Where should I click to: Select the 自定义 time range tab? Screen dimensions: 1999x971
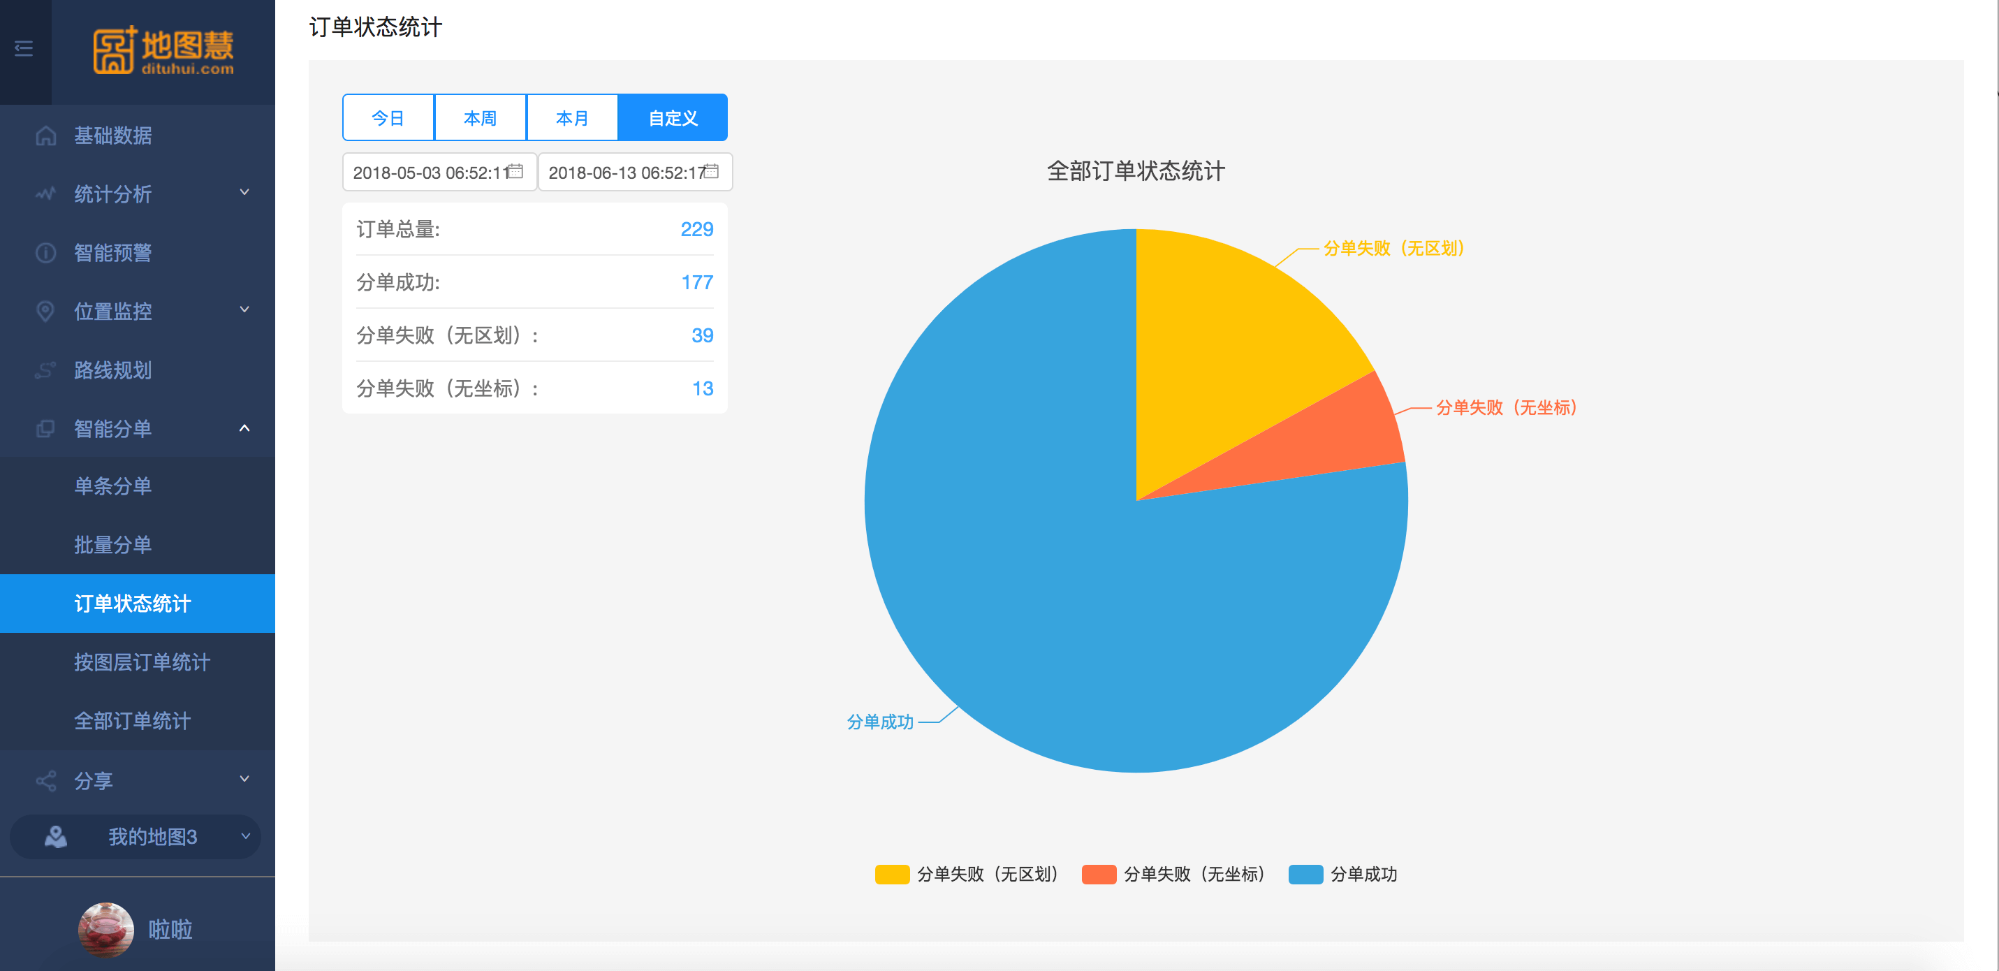tap(673, 118)
